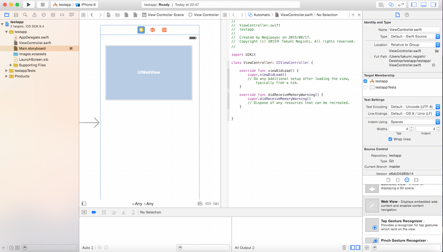Expand the Supporting Files group
This screenshot has height=252, width=443.
[x=11, y=65]
